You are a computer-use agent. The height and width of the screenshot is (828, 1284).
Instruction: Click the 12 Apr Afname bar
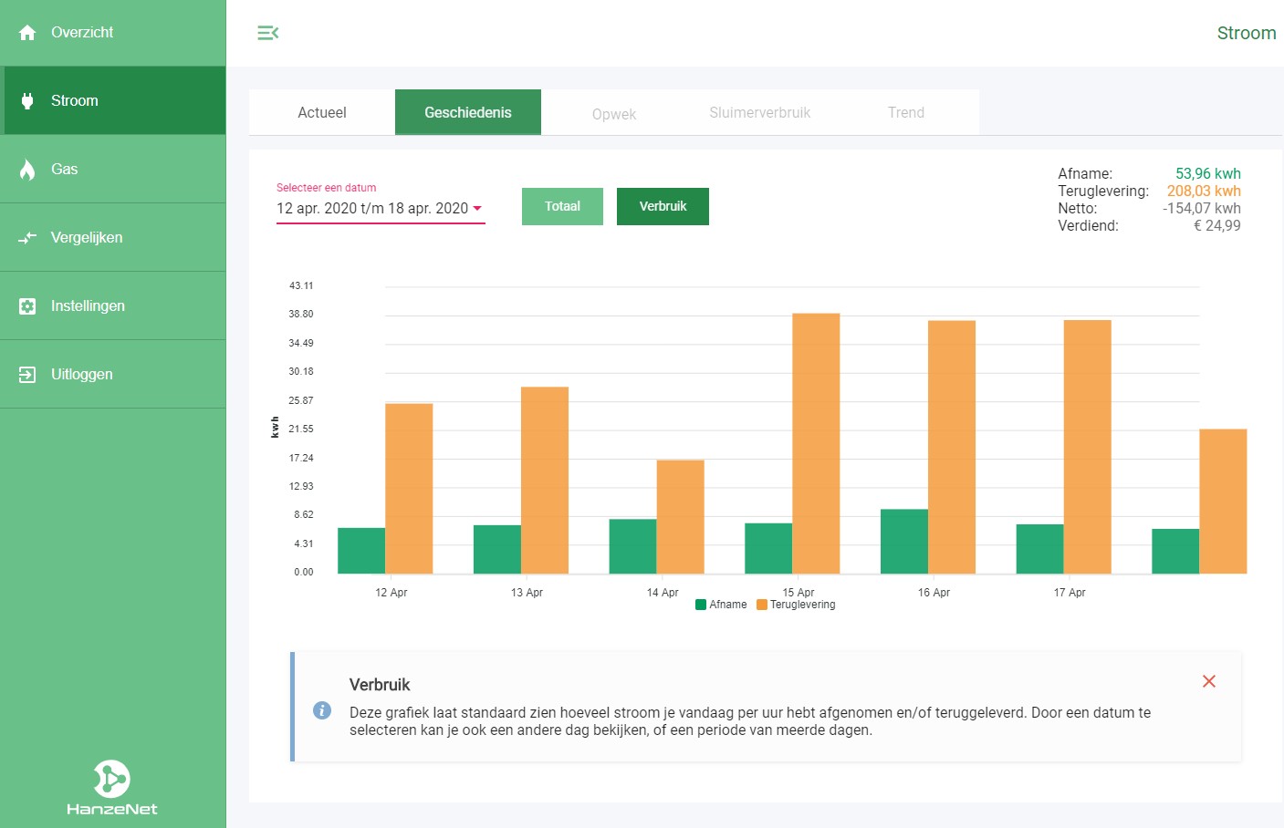361,551
